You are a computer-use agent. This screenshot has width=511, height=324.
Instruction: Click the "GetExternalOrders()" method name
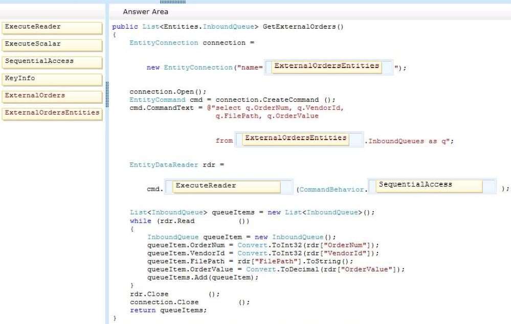(x=303, y=27)
